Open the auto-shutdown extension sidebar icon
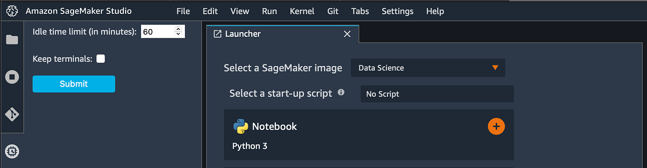 12,151
